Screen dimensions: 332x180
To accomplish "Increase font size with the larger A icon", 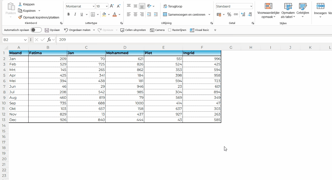I will coord(112,6).
